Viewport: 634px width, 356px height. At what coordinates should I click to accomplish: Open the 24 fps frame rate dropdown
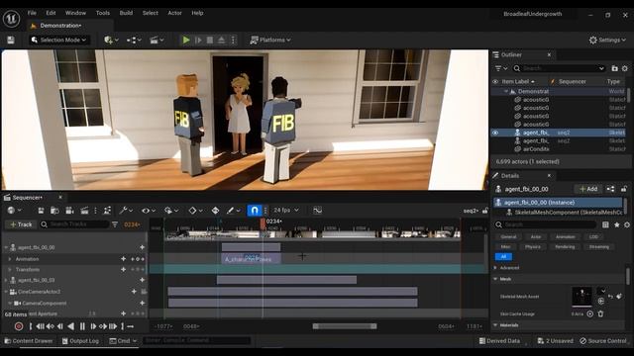pos(286,211)
